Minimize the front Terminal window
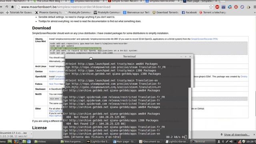This screenshot has height=144, width=256. (x=181, y=56)
